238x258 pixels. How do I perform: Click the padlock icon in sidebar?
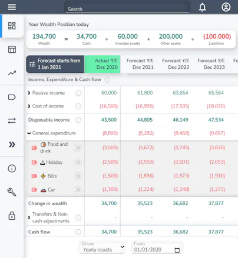[x=12, y=216]
